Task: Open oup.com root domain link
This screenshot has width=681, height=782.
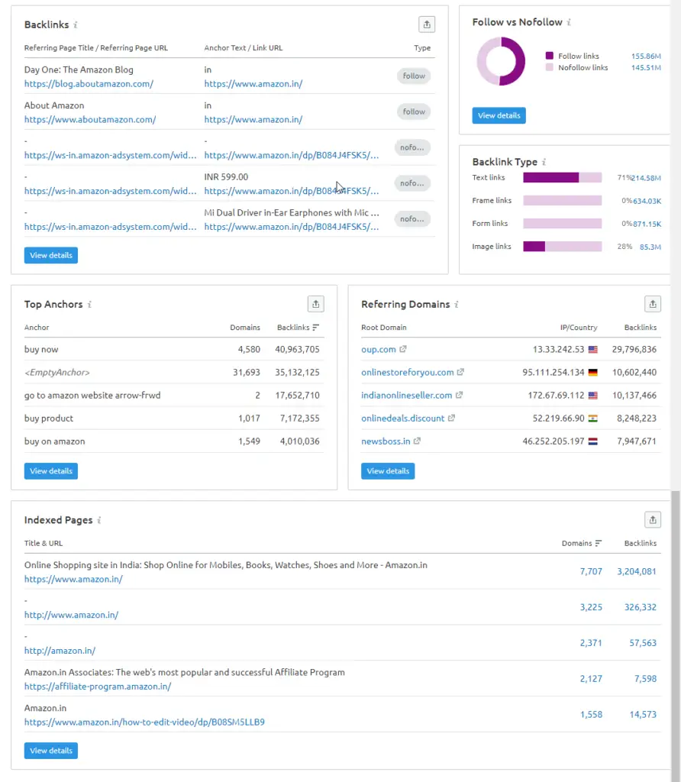Action: [379, 349]
